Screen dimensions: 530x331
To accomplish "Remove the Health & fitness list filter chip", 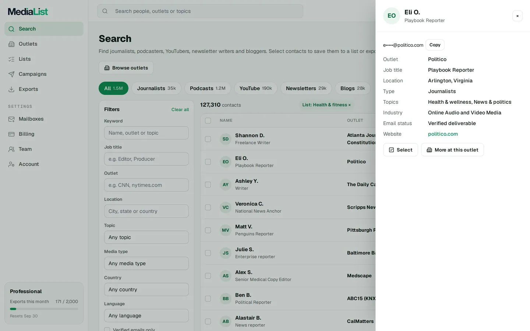I will tap(349, 105).
